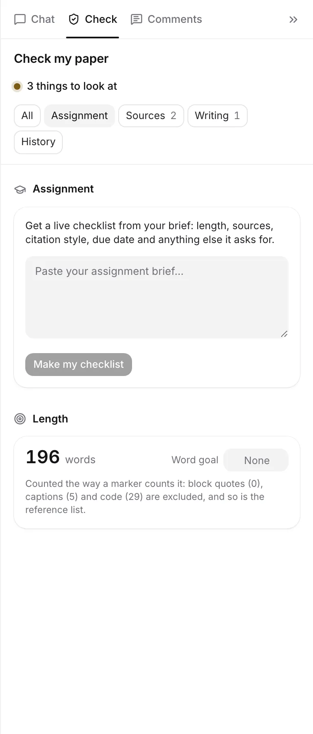Filter by Writing issues
This screenshot has width=313, height=734.
[x=217, y=116]
